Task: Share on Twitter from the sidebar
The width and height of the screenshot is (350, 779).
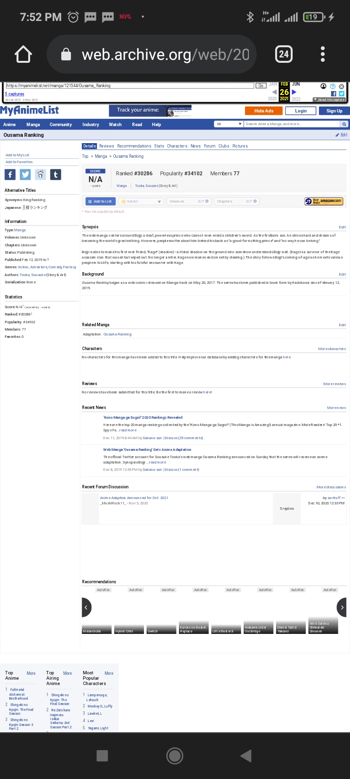Action: point(25,174)
